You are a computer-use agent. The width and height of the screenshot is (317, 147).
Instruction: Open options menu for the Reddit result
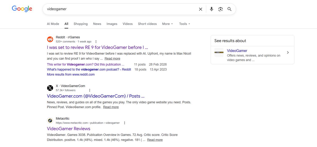(96, 42)
